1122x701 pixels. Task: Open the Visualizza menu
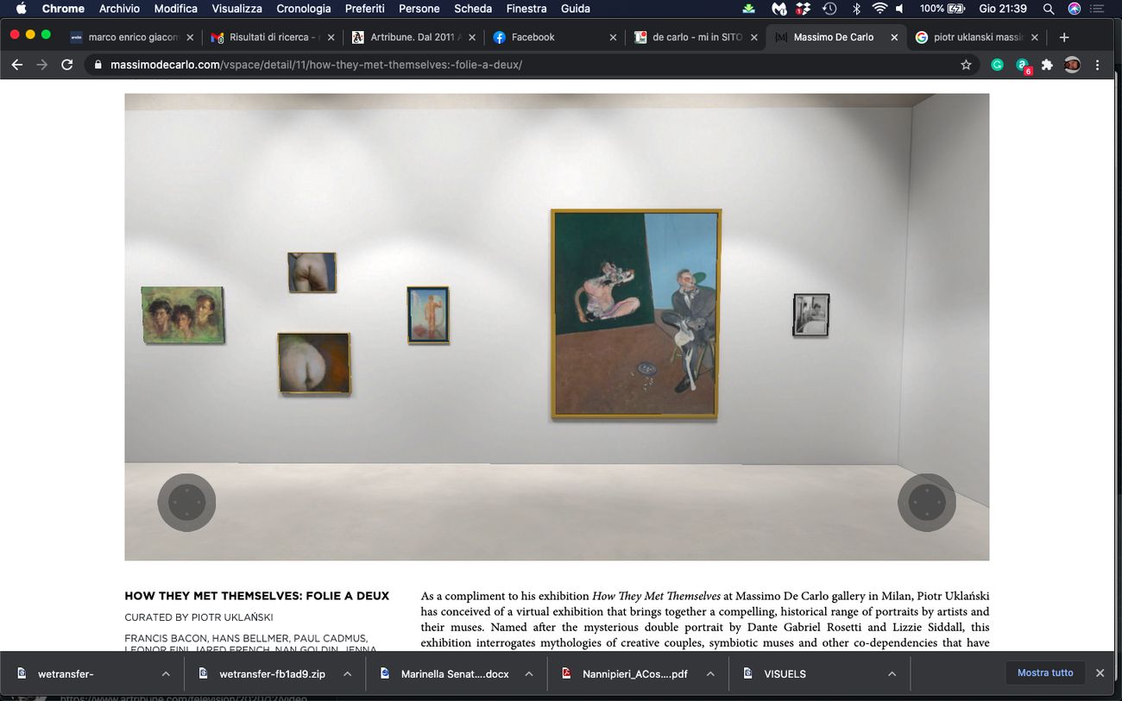coord(237,9)
